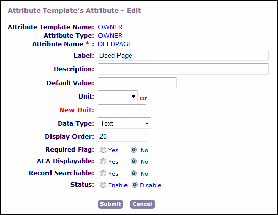Screen dimensions: 278x215
Task: Choose No for Record Searchable
Action: pos(134,173)
